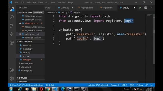Viewport: 163px width, 91px height.
Task: Open the Explorer view in activity bar
Action: tap(12, 9)
